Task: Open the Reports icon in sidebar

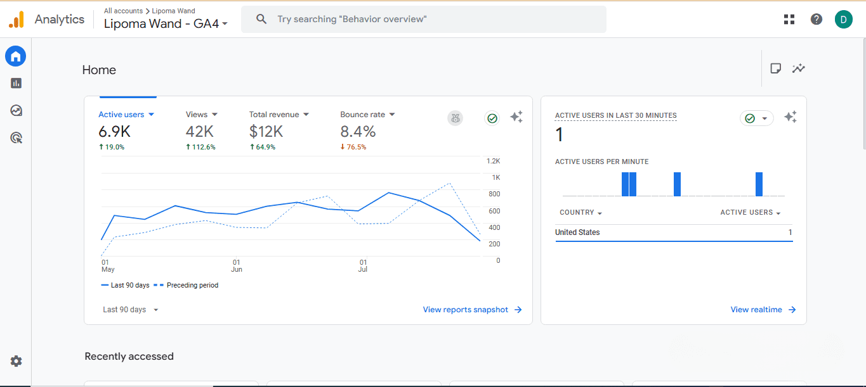Action: [x=16, y=83]
